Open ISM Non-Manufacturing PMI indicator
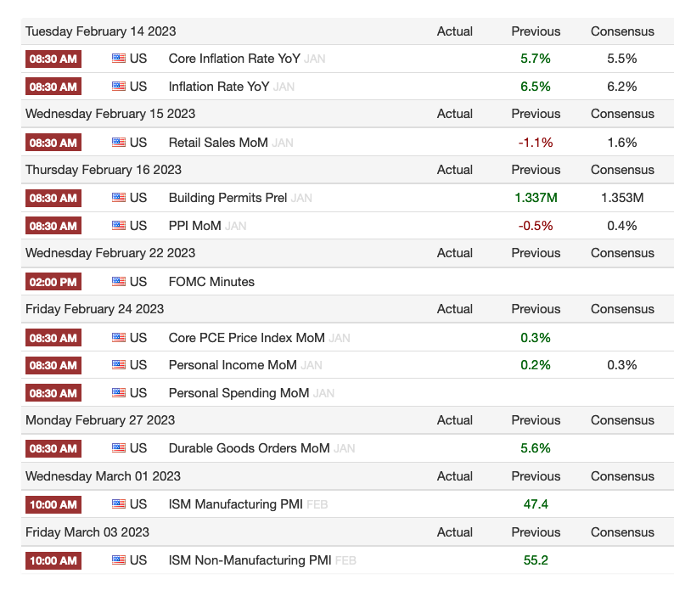The image size is (674, 596). (x=250, y=560)
